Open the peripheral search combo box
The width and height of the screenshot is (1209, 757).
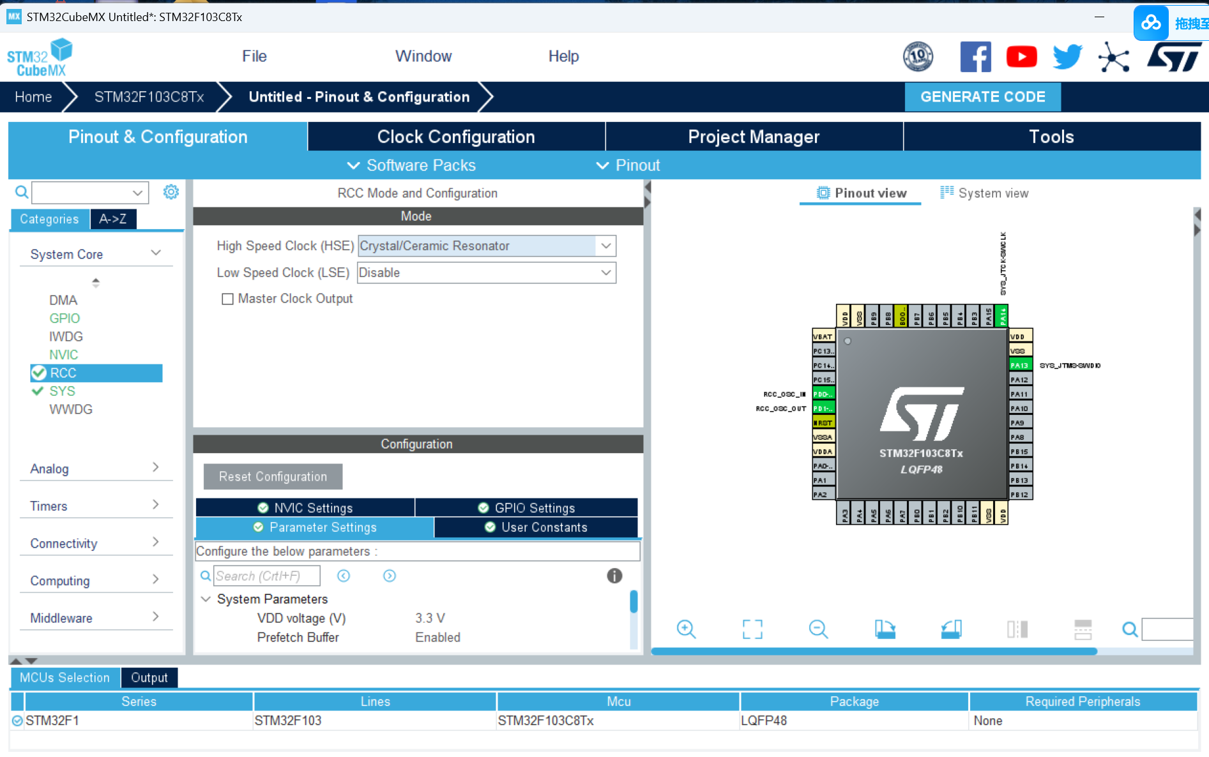click(x=90, y=192)
